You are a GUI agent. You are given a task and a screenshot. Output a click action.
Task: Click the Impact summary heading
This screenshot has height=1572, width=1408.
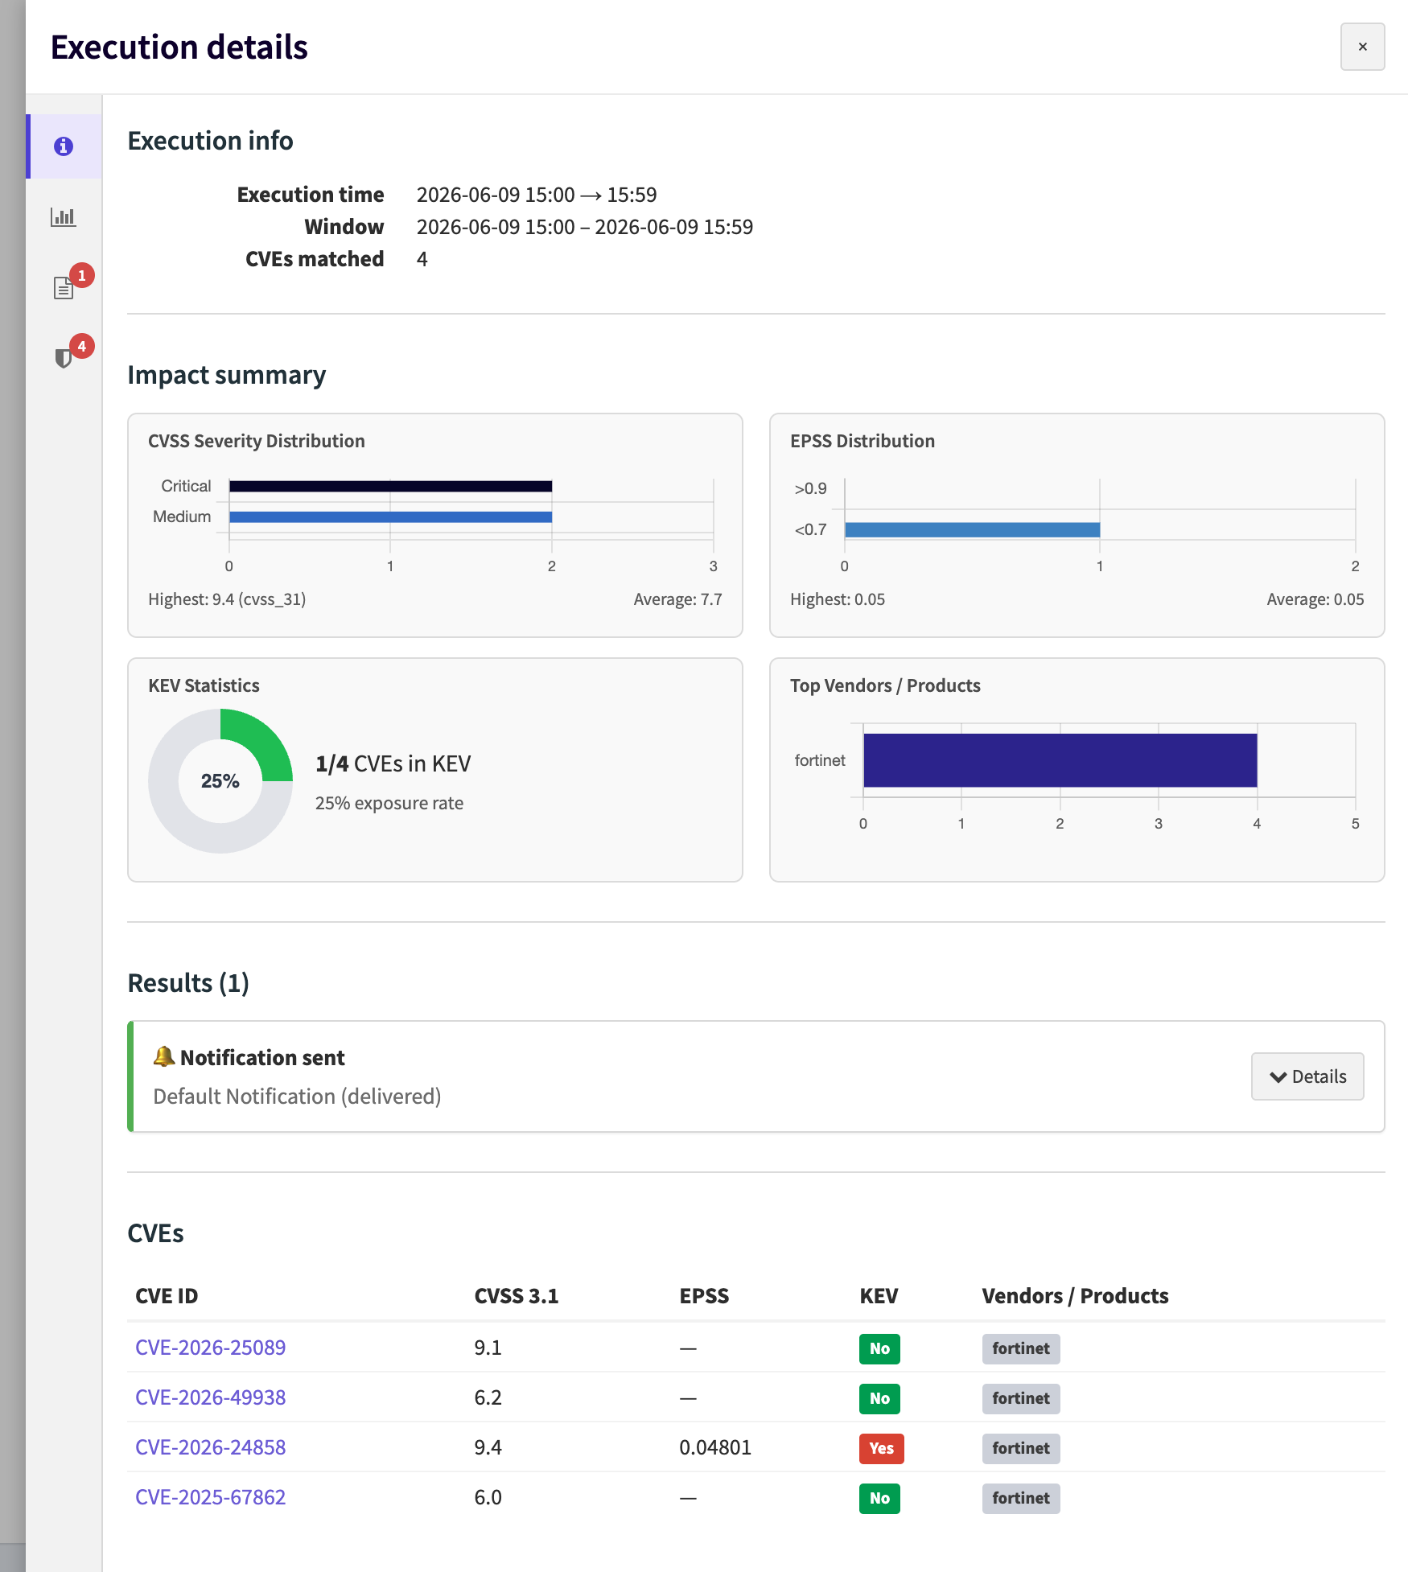click(x=226, y=375)
